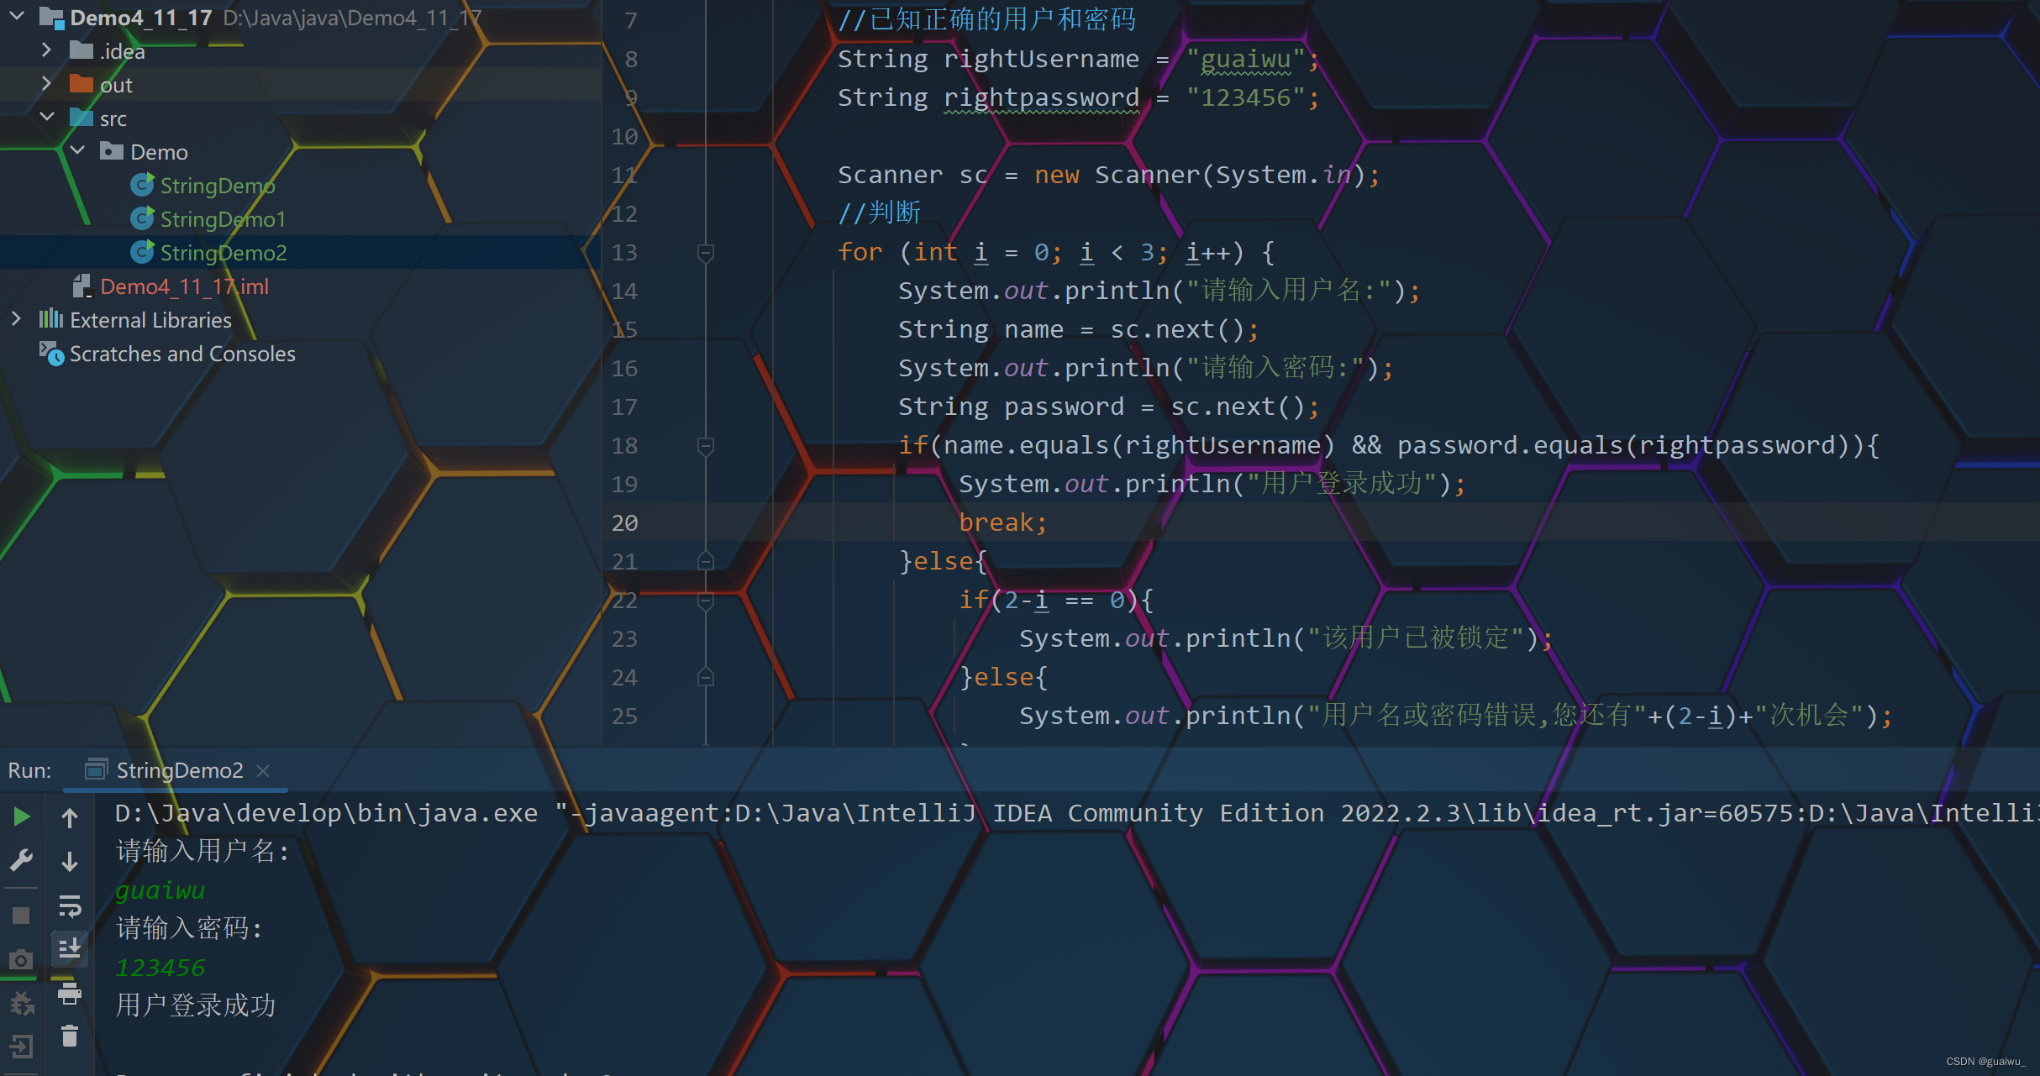Click the camera dump threads icon
The image size is (2040, 1076).
21,959
